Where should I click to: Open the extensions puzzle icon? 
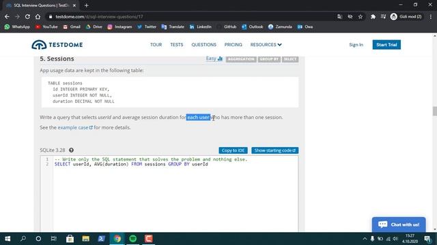coord(373,16)
